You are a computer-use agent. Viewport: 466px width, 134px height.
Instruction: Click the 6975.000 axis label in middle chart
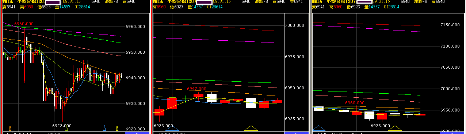295,57
